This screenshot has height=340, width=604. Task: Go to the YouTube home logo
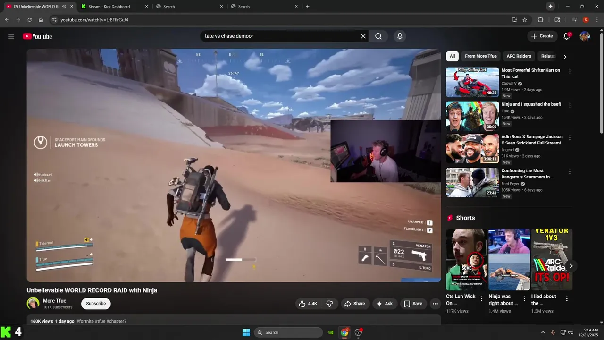(x=37, y=36)
